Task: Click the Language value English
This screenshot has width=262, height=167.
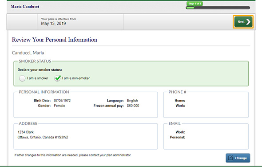Action: tap(132, 101)
